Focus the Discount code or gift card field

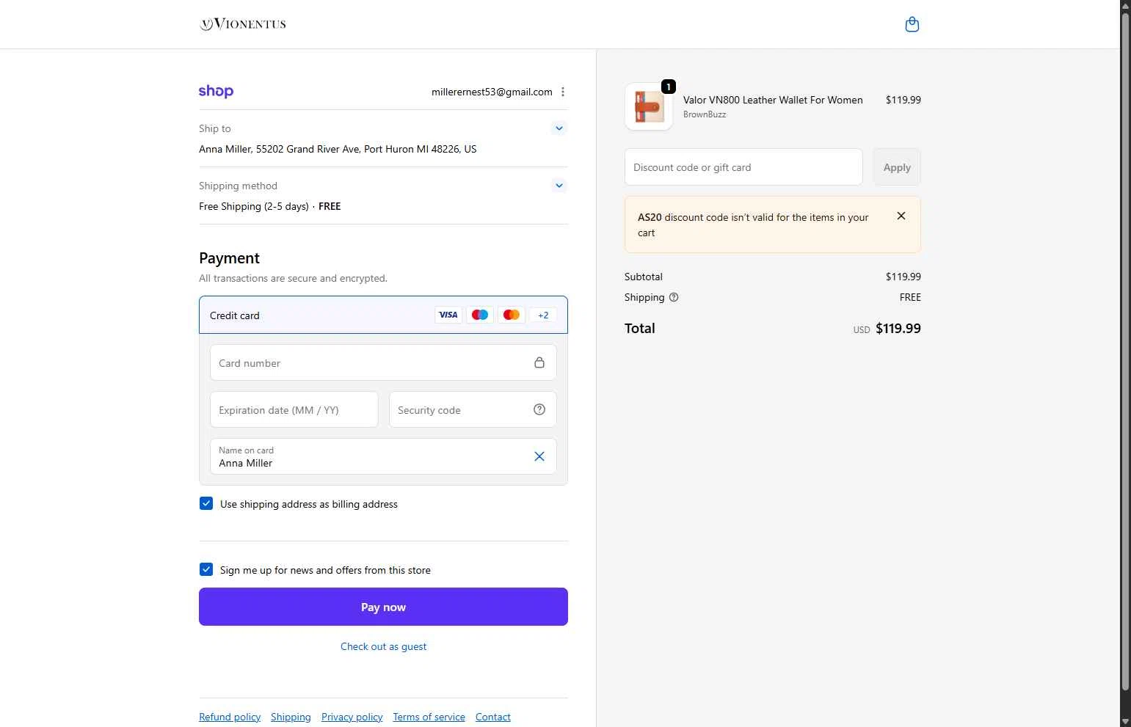click(x=743, y=167)
